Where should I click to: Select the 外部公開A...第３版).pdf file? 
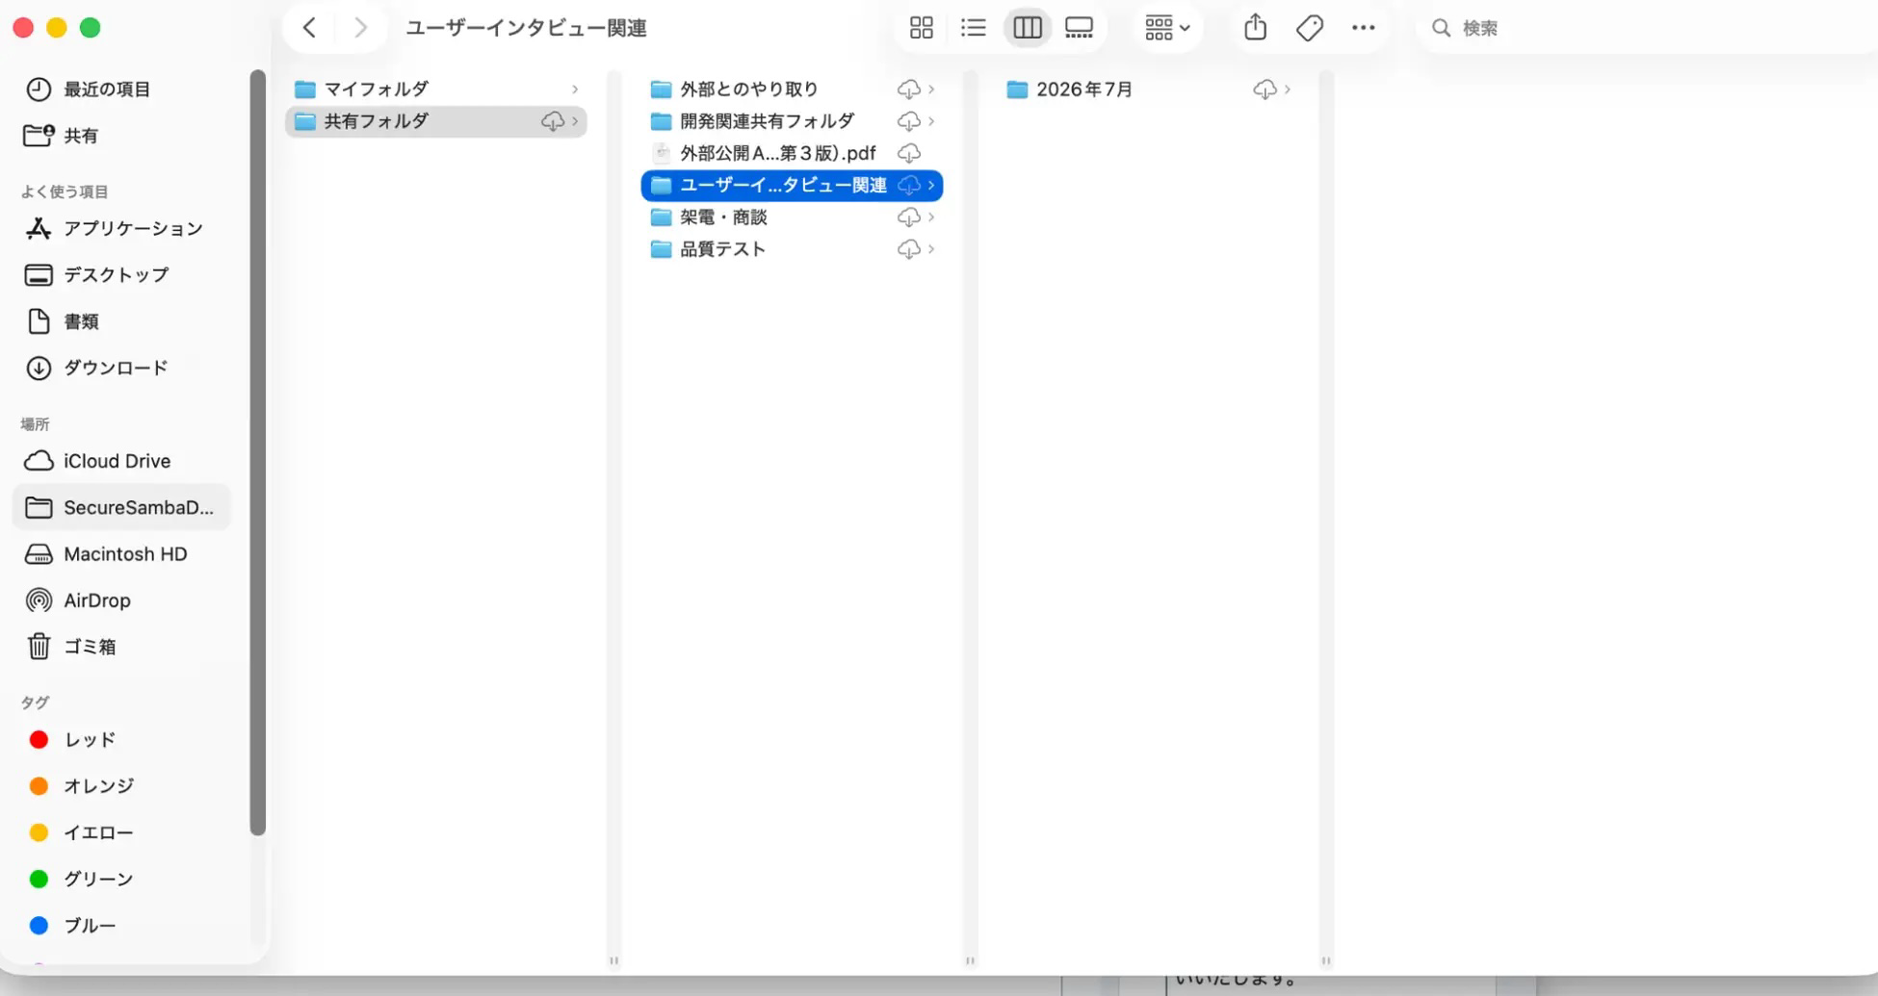pos(792,153)
